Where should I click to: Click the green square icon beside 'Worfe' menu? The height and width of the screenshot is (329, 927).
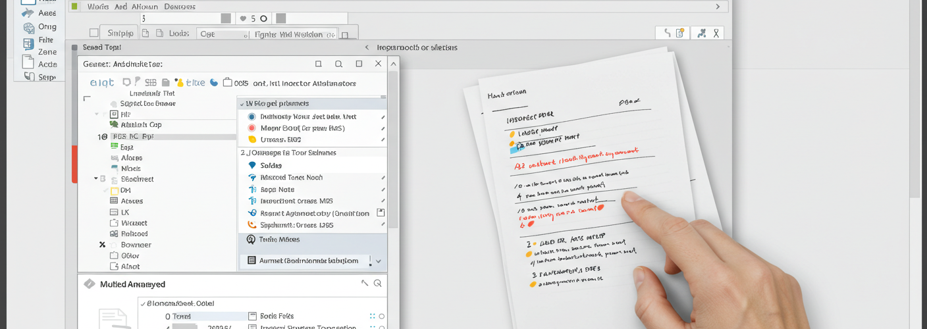[x=74, y=7]
